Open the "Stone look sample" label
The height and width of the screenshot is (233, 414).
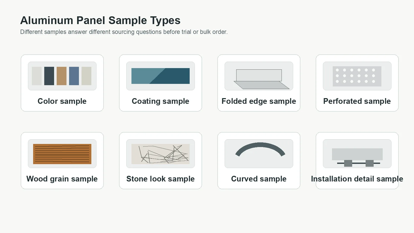tap(160, 179)
